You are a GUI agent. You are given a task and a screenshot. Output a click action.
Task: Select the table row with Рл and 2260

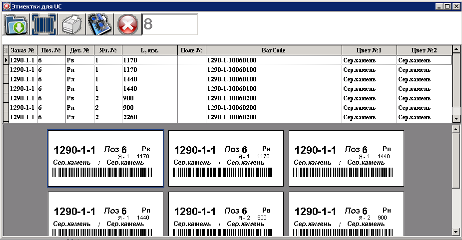tap(150, 117)
